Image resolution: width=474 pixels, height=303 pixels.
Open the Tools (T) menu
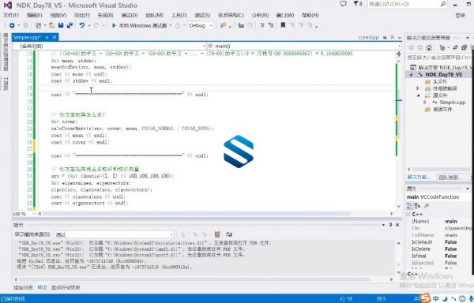pos(179,15)
